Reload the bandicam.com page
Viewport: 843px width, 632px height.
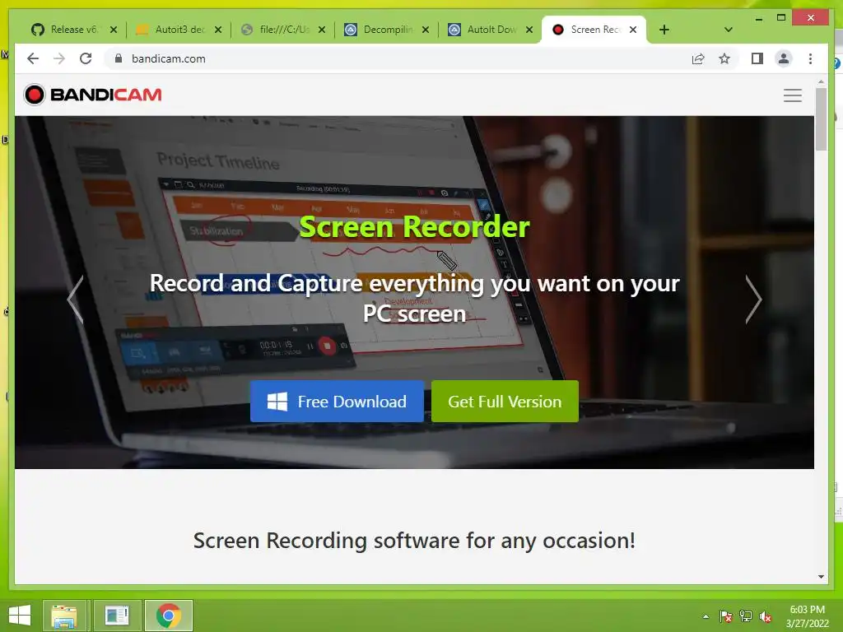(86, 58)
